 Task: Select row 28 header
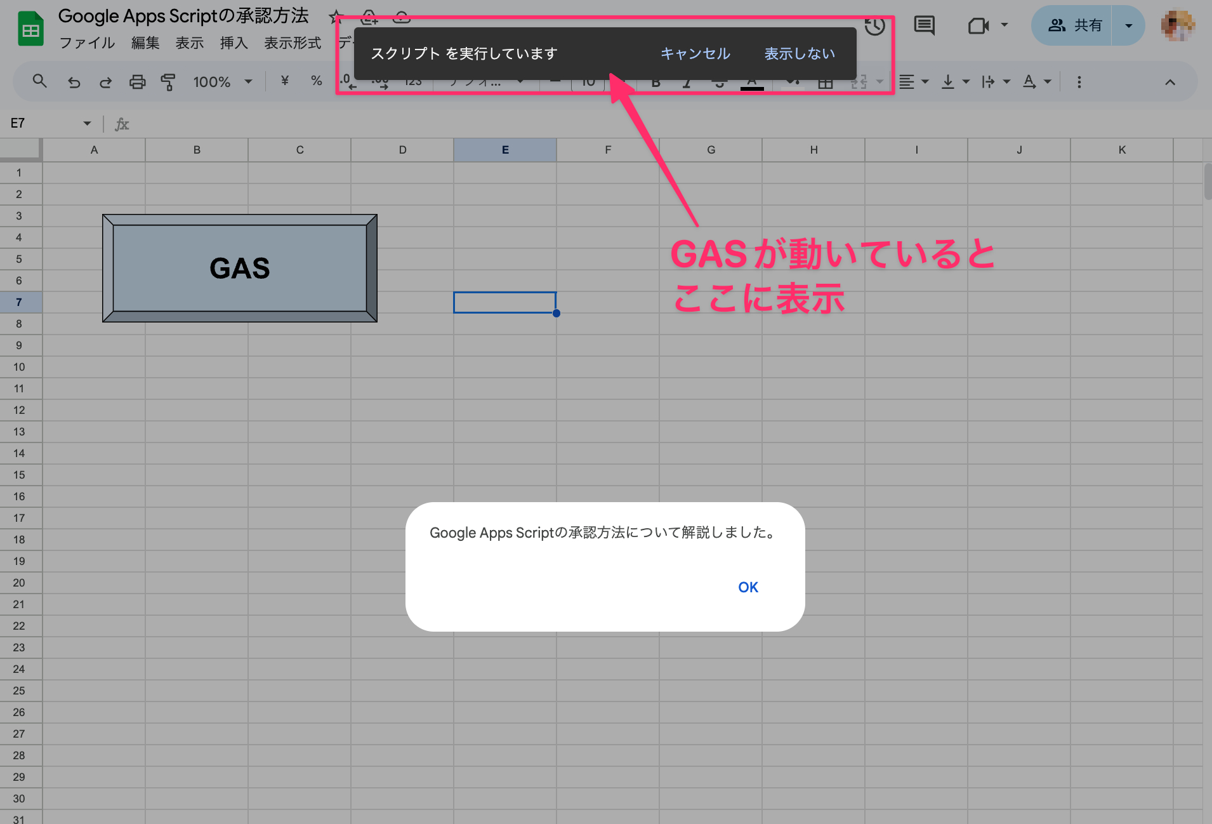pyautogui.click(x=20, y=755)
